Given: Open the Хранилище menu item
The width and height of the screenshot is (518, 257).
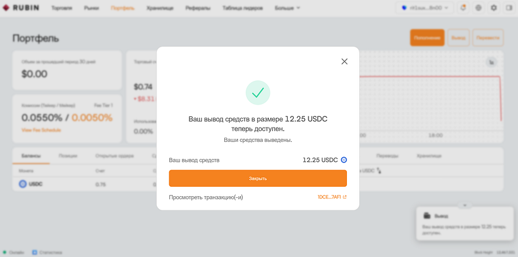Looking at the screenshot, I should [160, 8].
